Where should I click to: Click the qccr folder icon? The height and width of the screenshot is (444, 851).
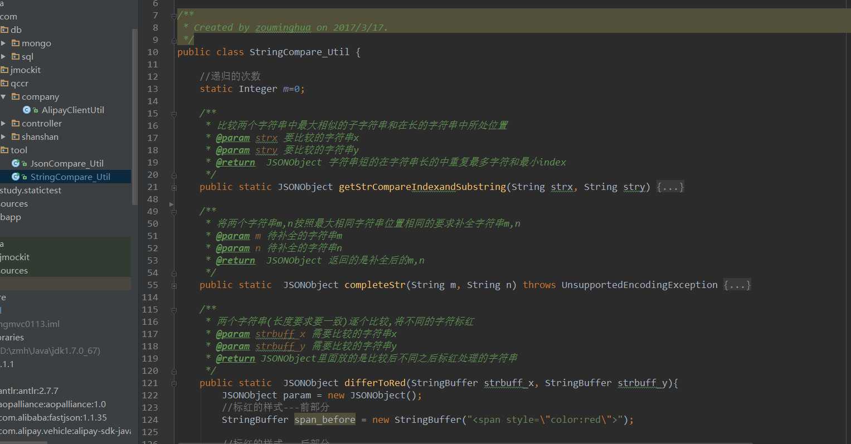point(4,83)
